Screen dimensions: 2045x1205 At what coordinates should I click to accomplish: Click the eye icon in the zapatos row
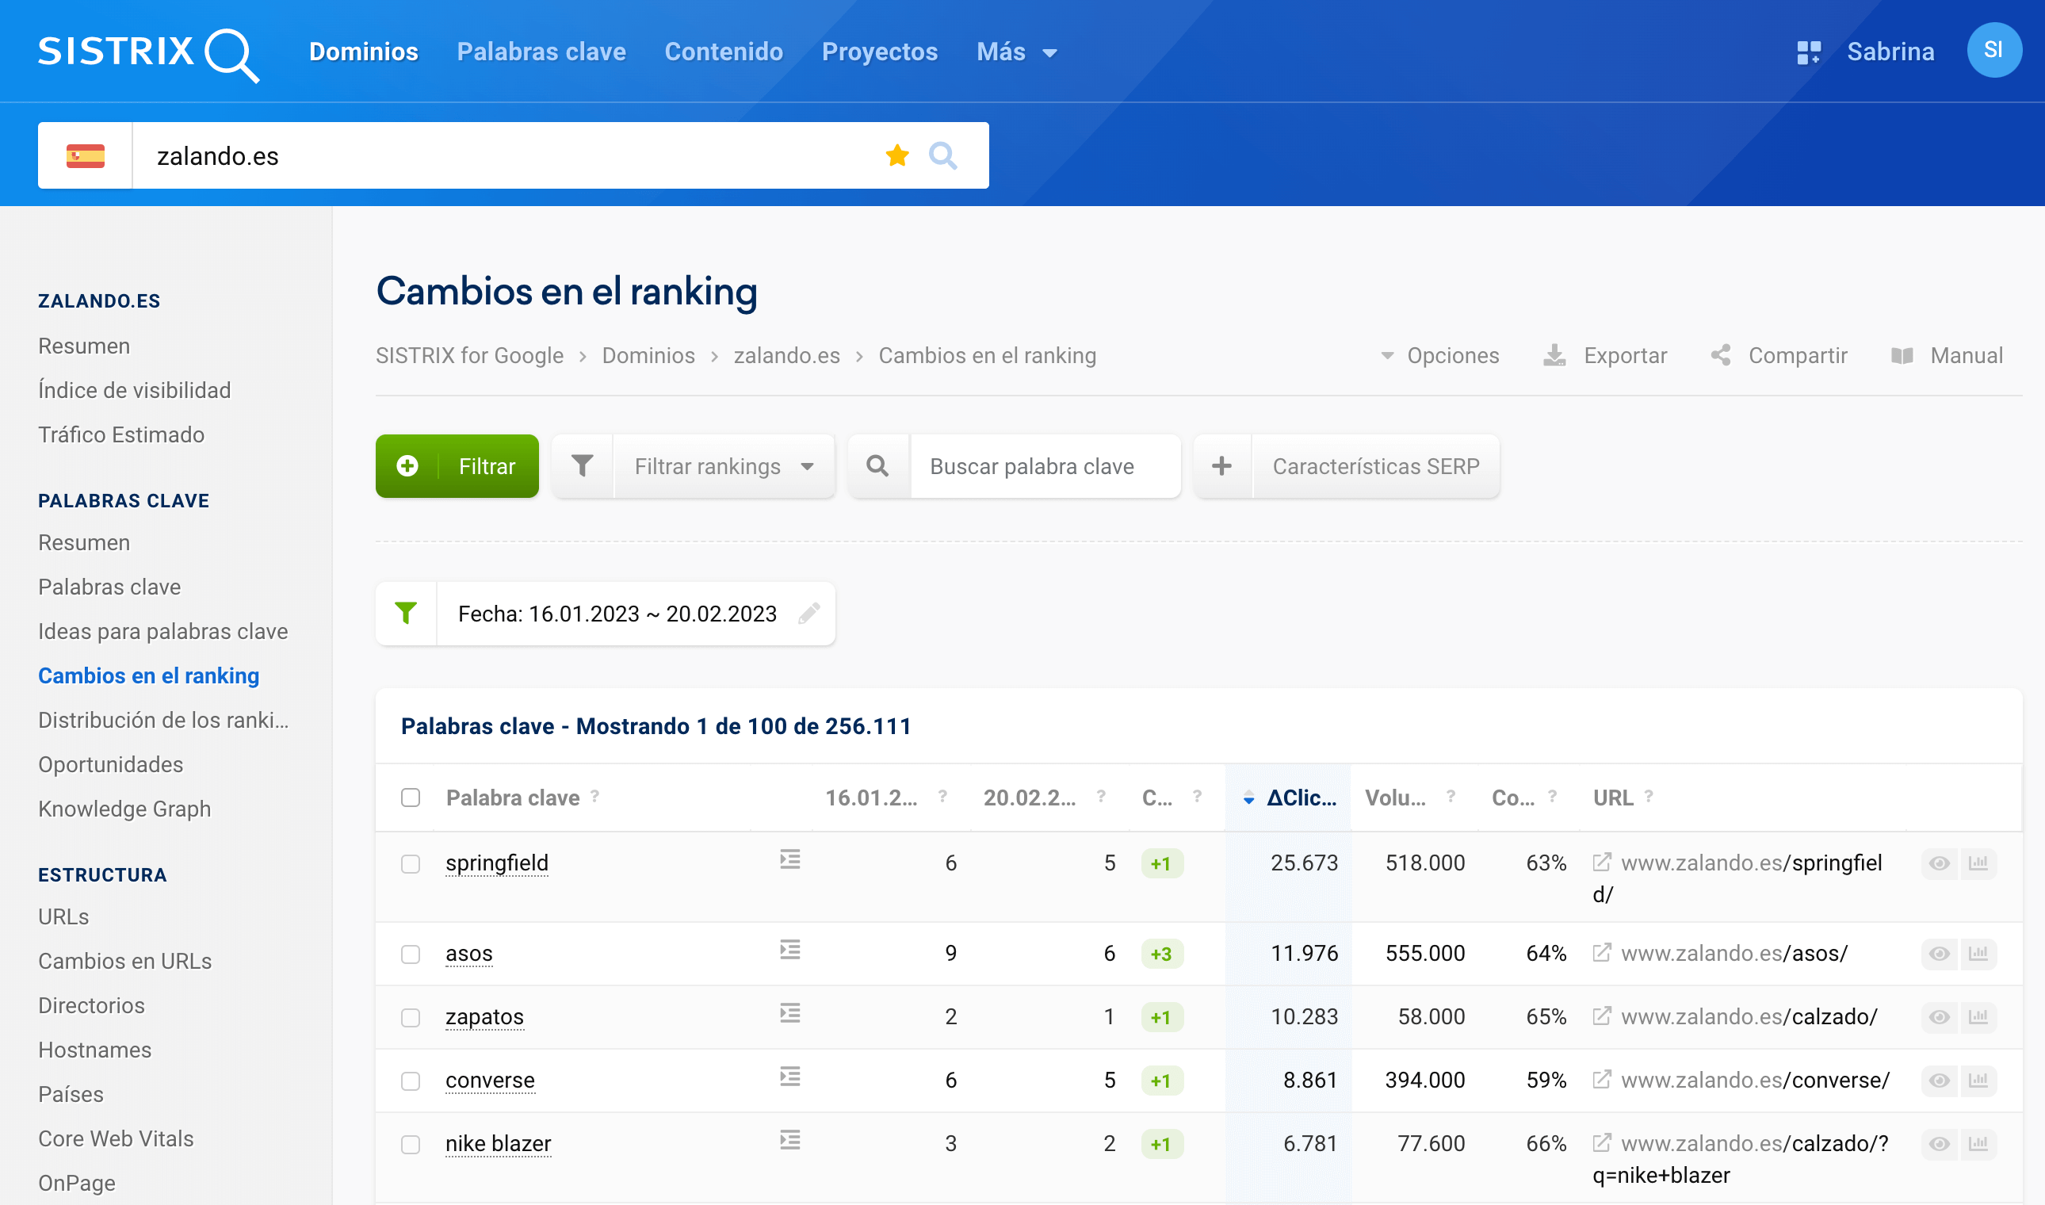click(x=1939, y=1016)
